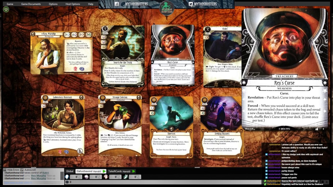333x187 pixels.
Task: Click the intellect book counter icon
Action: click(86, 177)
